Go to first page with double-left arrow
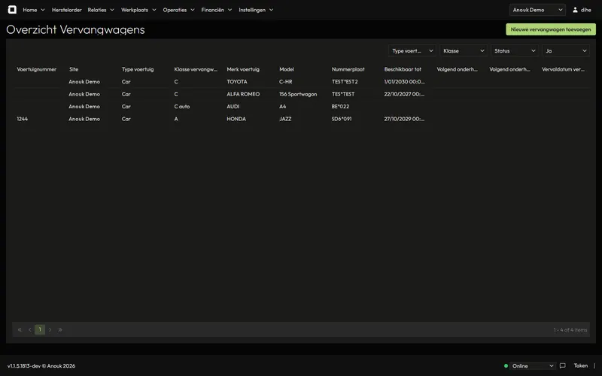Viewport: 602px width, 376px height. [x=20, y=329]
